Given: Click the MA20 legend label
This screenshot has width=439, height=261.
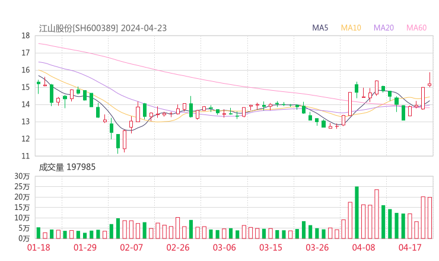Looking at the screenshot, I should pyautogui.click(x=384, y=28).
